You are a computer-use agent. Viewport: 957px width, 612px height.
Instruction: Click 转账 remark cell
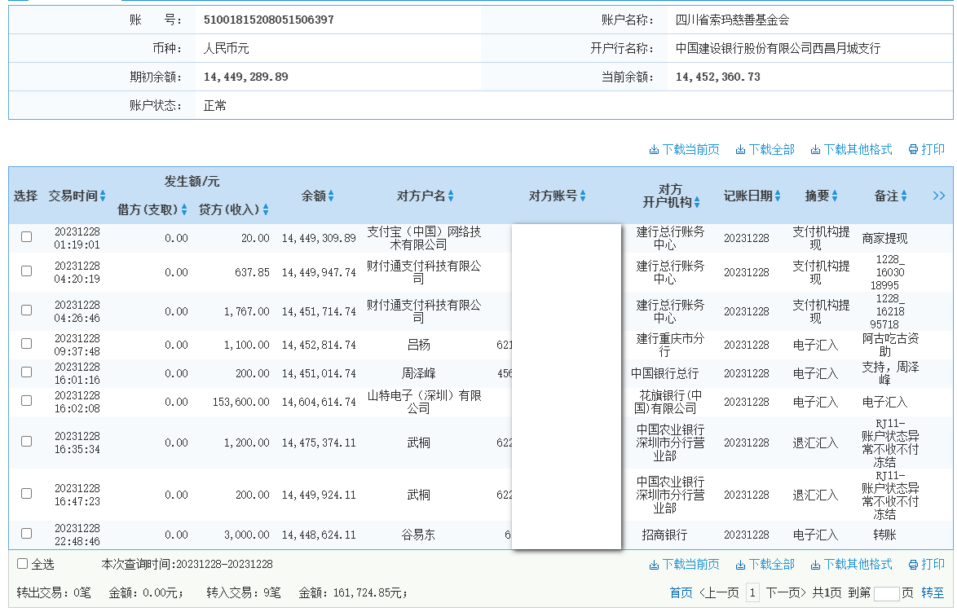[885, 535]
